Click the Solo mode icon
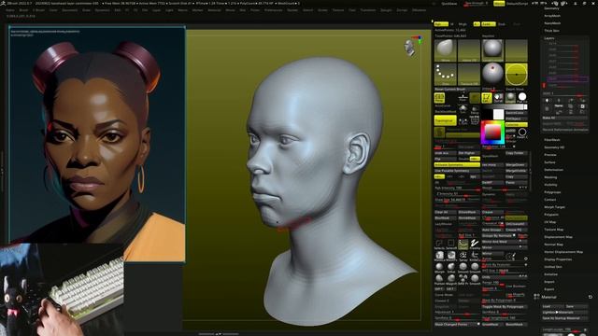The image size is (598, 336). pos(463,110)
